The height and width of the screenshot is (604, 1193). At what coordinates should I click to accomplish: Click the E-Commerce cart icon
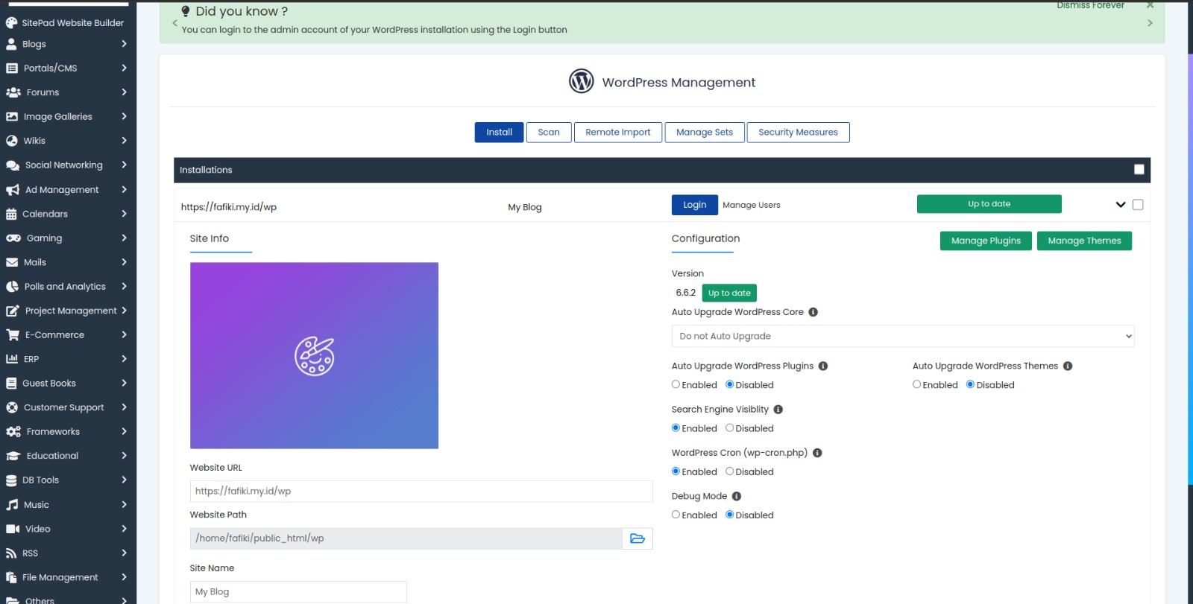click(x=13, y=335)
